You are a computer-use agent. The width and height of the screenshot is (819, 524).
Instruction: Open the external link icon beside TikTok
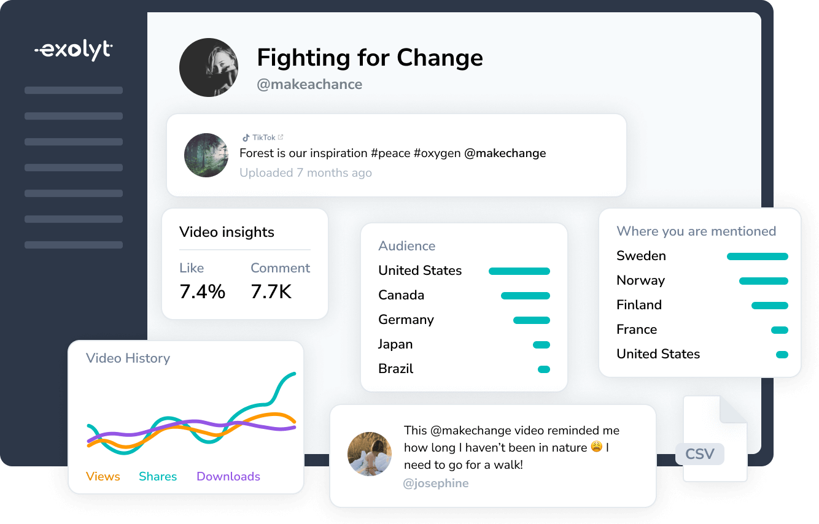[x=281, y=137]
